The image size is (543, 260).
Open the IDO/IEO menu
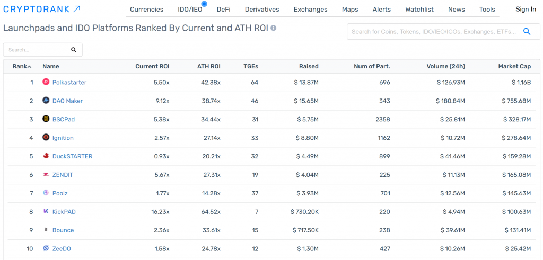pos(190,10)
